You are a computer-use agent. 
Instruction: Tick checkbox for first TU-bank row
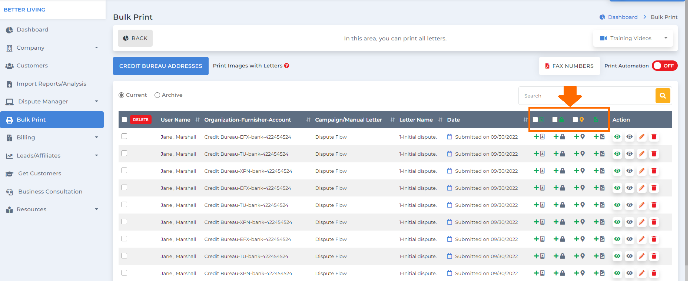click(x=125, y=153)
